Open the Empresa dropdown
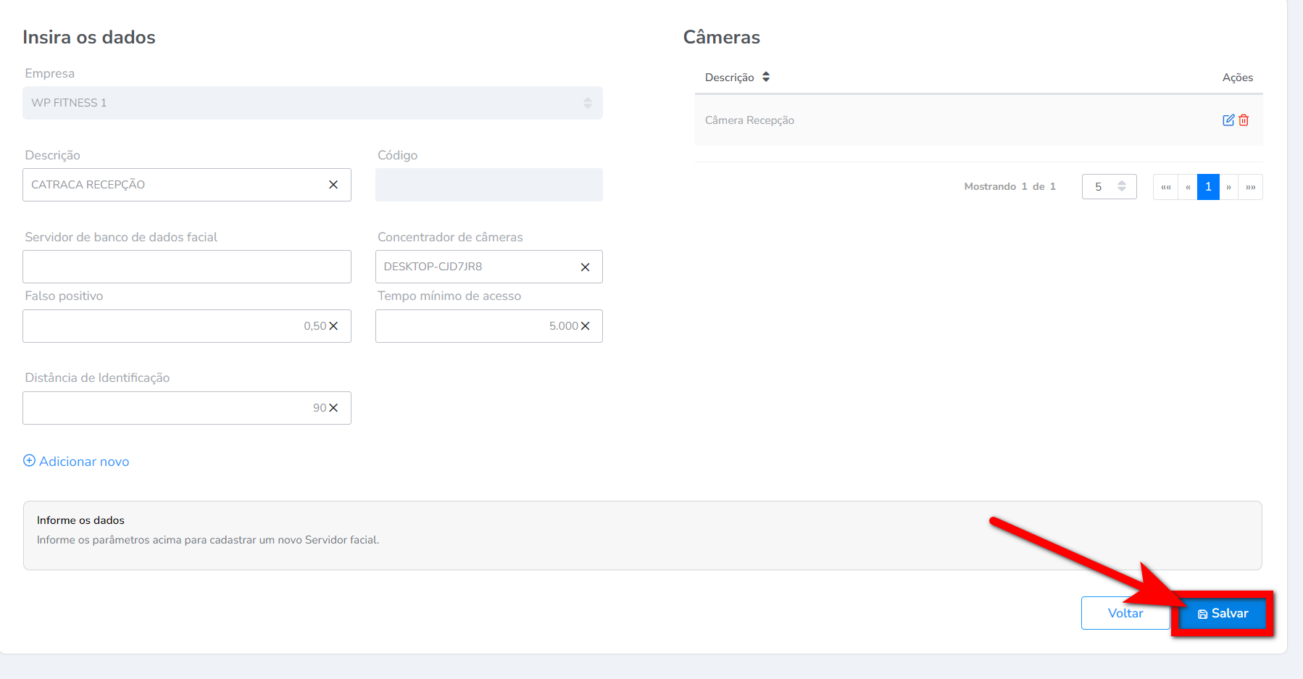 (x=312, y=103)
